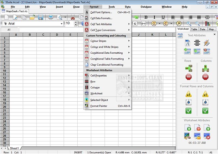The height and width of the screenshot is (154, 218).
Task: Expand Conditional Data Formatting submenu
Action: point(108,53)
